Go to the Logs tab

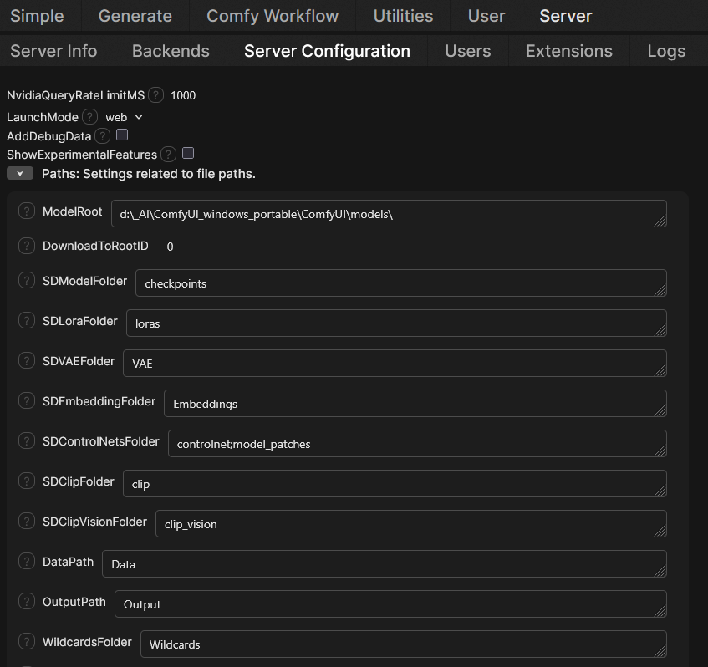pyautogui.click(x=666, y=51)
